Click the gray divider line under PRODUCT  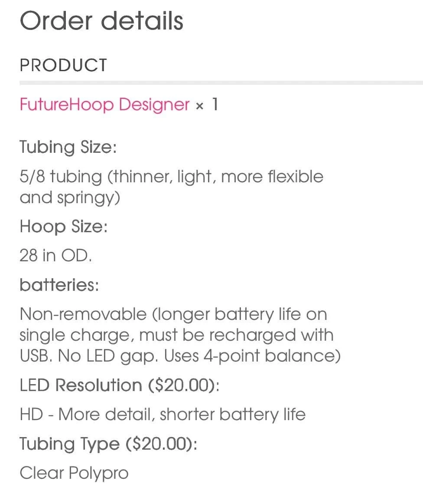221,83
